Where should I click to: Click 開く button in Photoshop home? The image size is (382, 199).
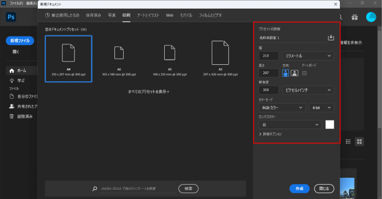point(16,51)
